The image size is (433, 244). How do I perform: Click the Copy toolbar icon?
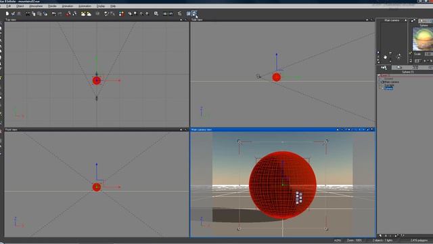tap(33, 14)
